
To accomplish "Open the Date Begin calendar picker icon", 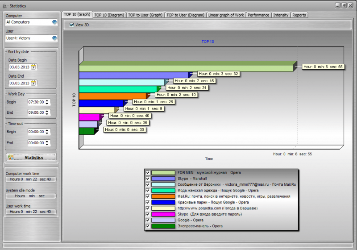I will [33, 67].
